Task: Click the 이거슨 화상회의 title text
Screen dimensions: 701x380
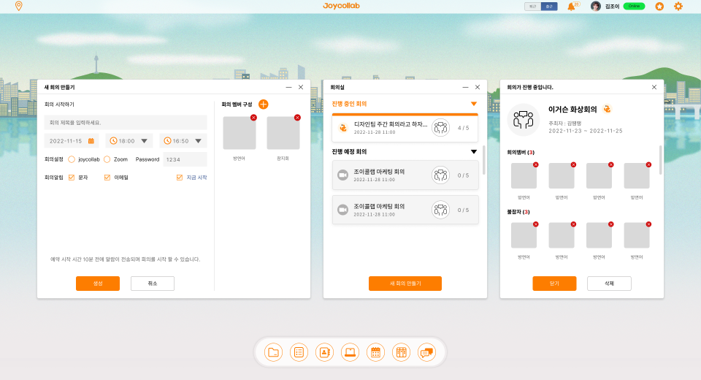Action: 572,109
